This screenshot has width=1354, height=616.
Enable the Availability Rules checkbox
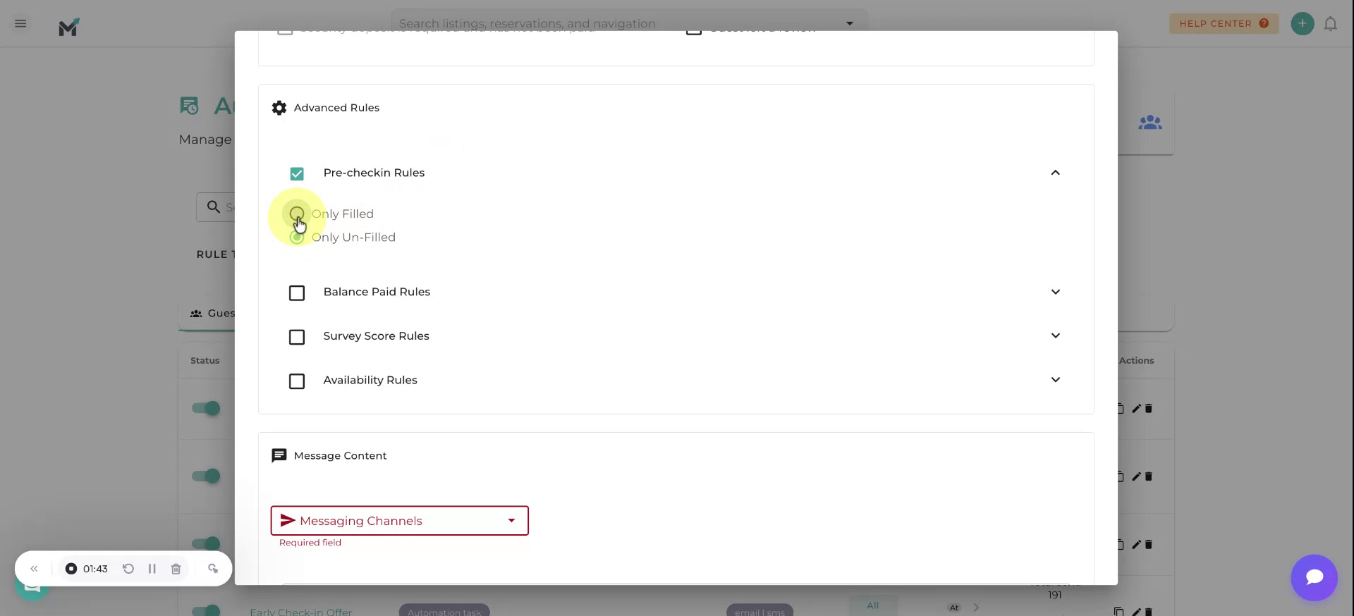297,381
